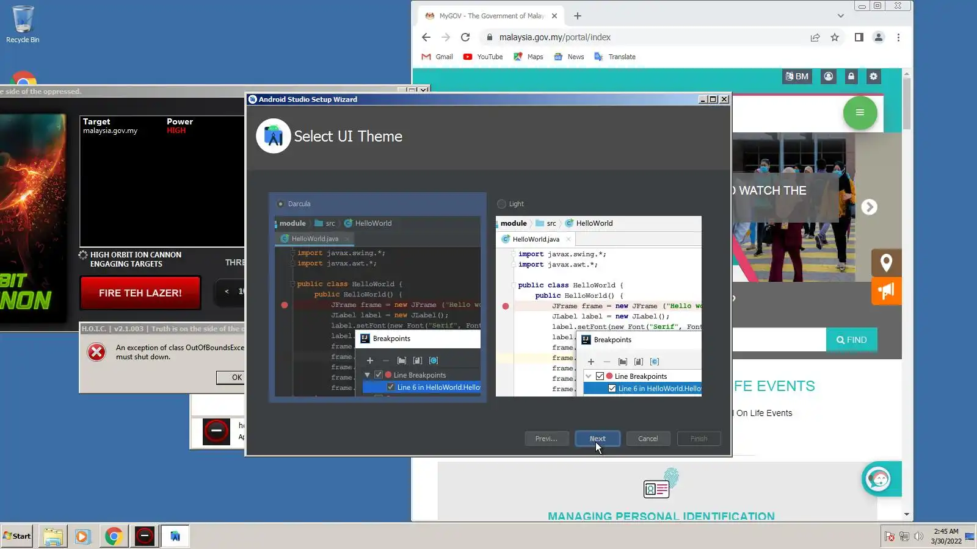Decrease threads with the left arrow in HOIC
977x549 pixels.
tap(227, 292)
